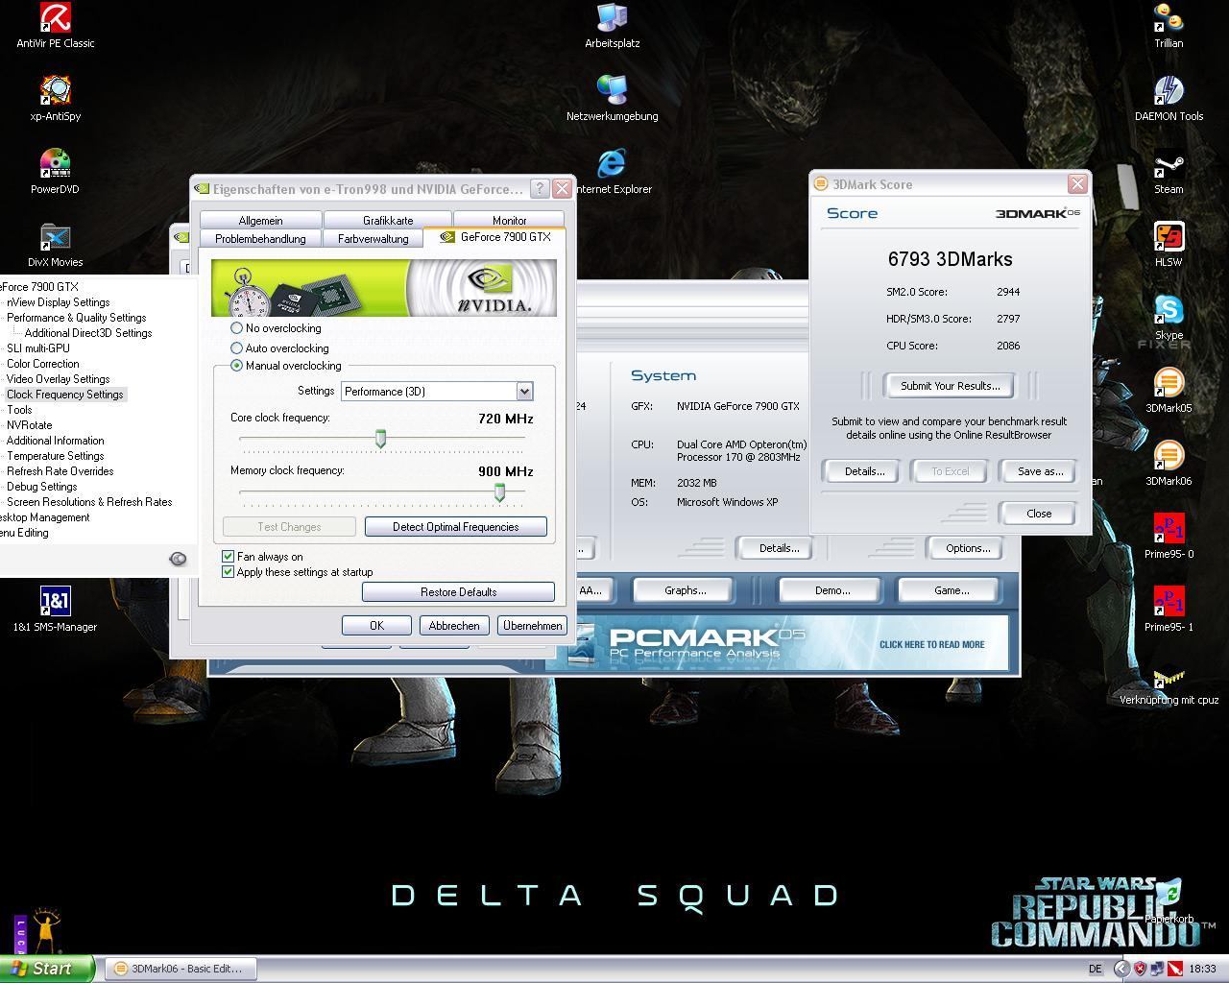The image size is (1229, 983).
Task: Switch to Problembehandlung tab
Action: [x=260, y=238]
